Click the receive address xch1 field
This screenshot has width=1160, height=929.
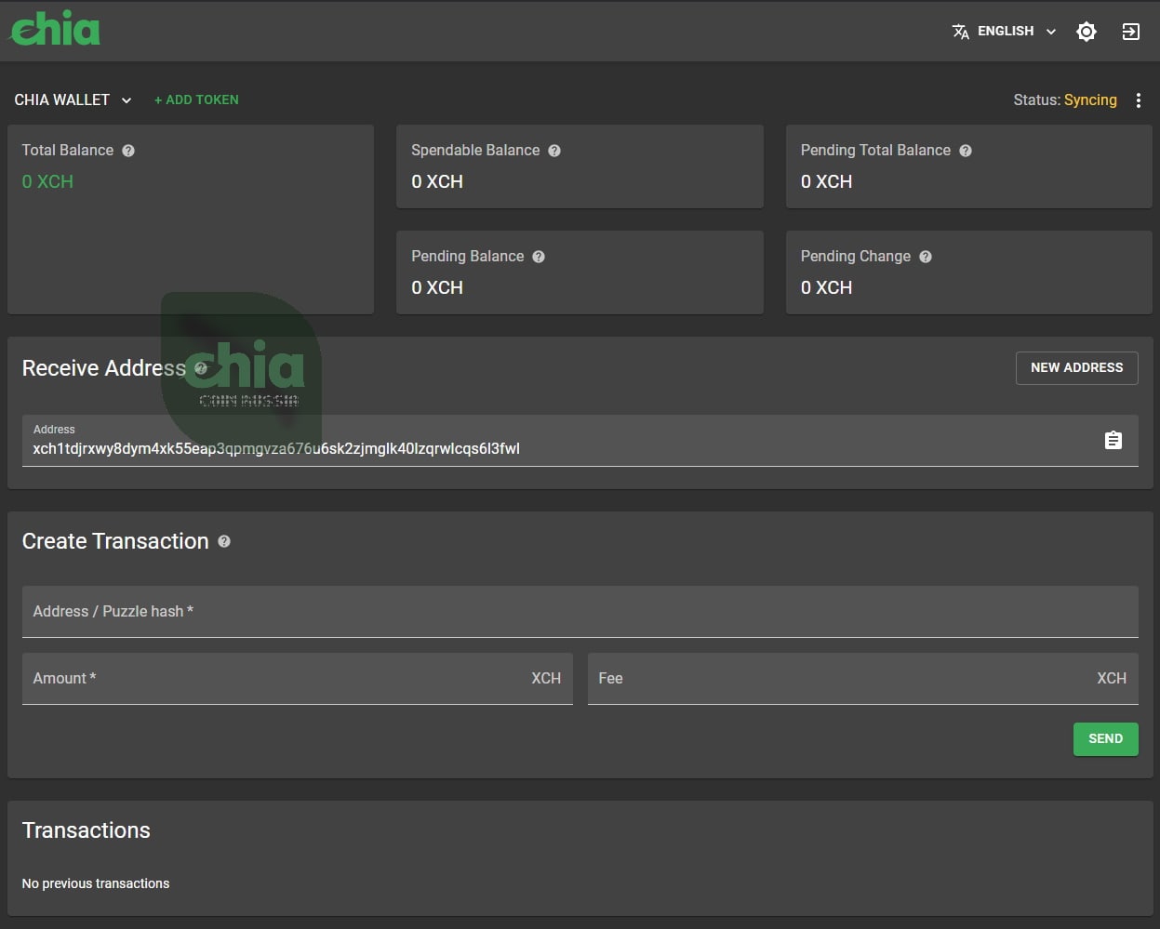point(580,441)
